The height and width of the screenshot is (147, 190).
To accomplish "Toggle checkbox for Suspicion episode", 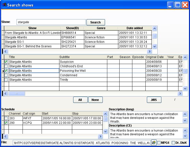I will click(6, 62).
